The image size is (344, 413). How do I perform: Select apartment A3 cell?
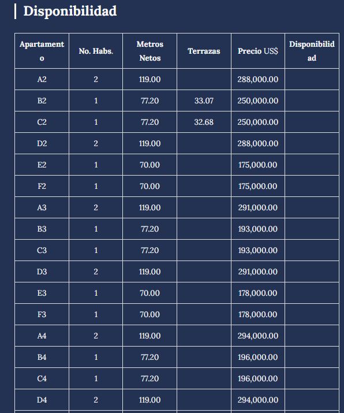coord(42,207)
